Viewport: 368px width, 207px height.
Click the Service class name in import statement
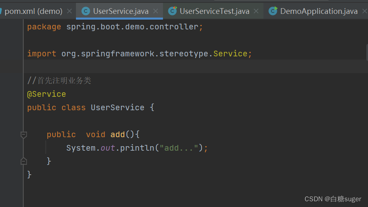click(x=230, y=54)
